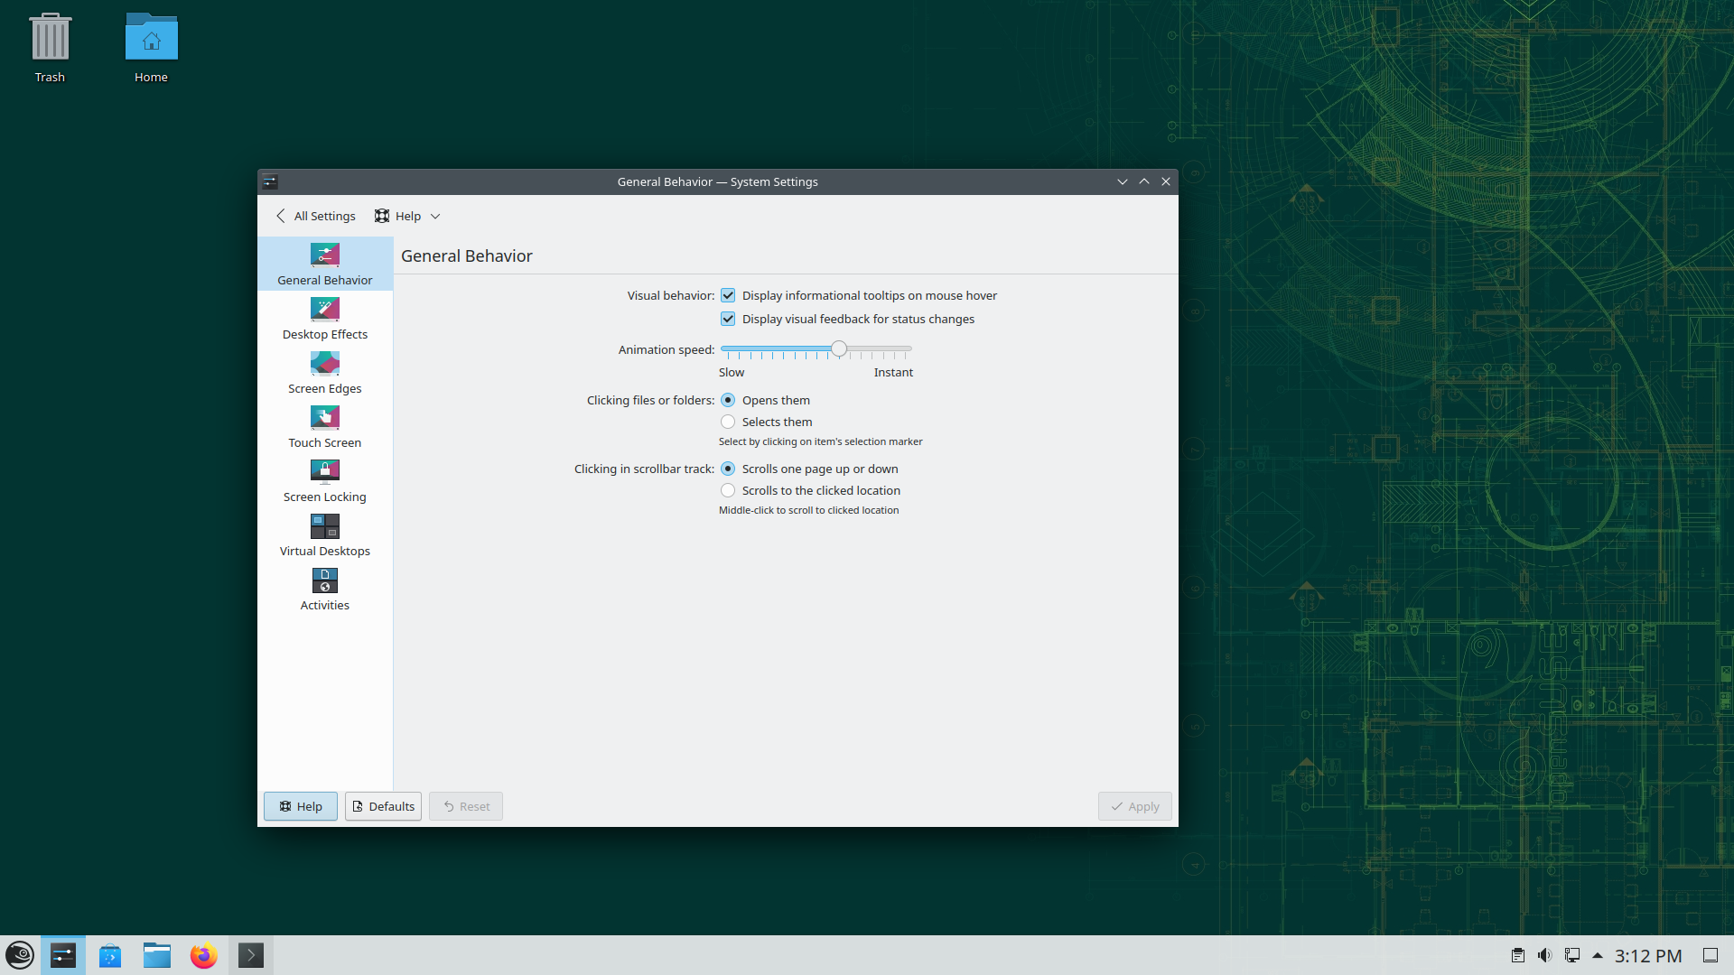
Task: Launch Firefox from the taskbar
Action: coord(204,955)
